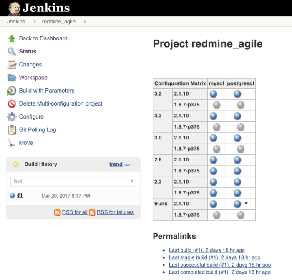Select Git Polling Log in sidebar

click(x=38, y=130)
